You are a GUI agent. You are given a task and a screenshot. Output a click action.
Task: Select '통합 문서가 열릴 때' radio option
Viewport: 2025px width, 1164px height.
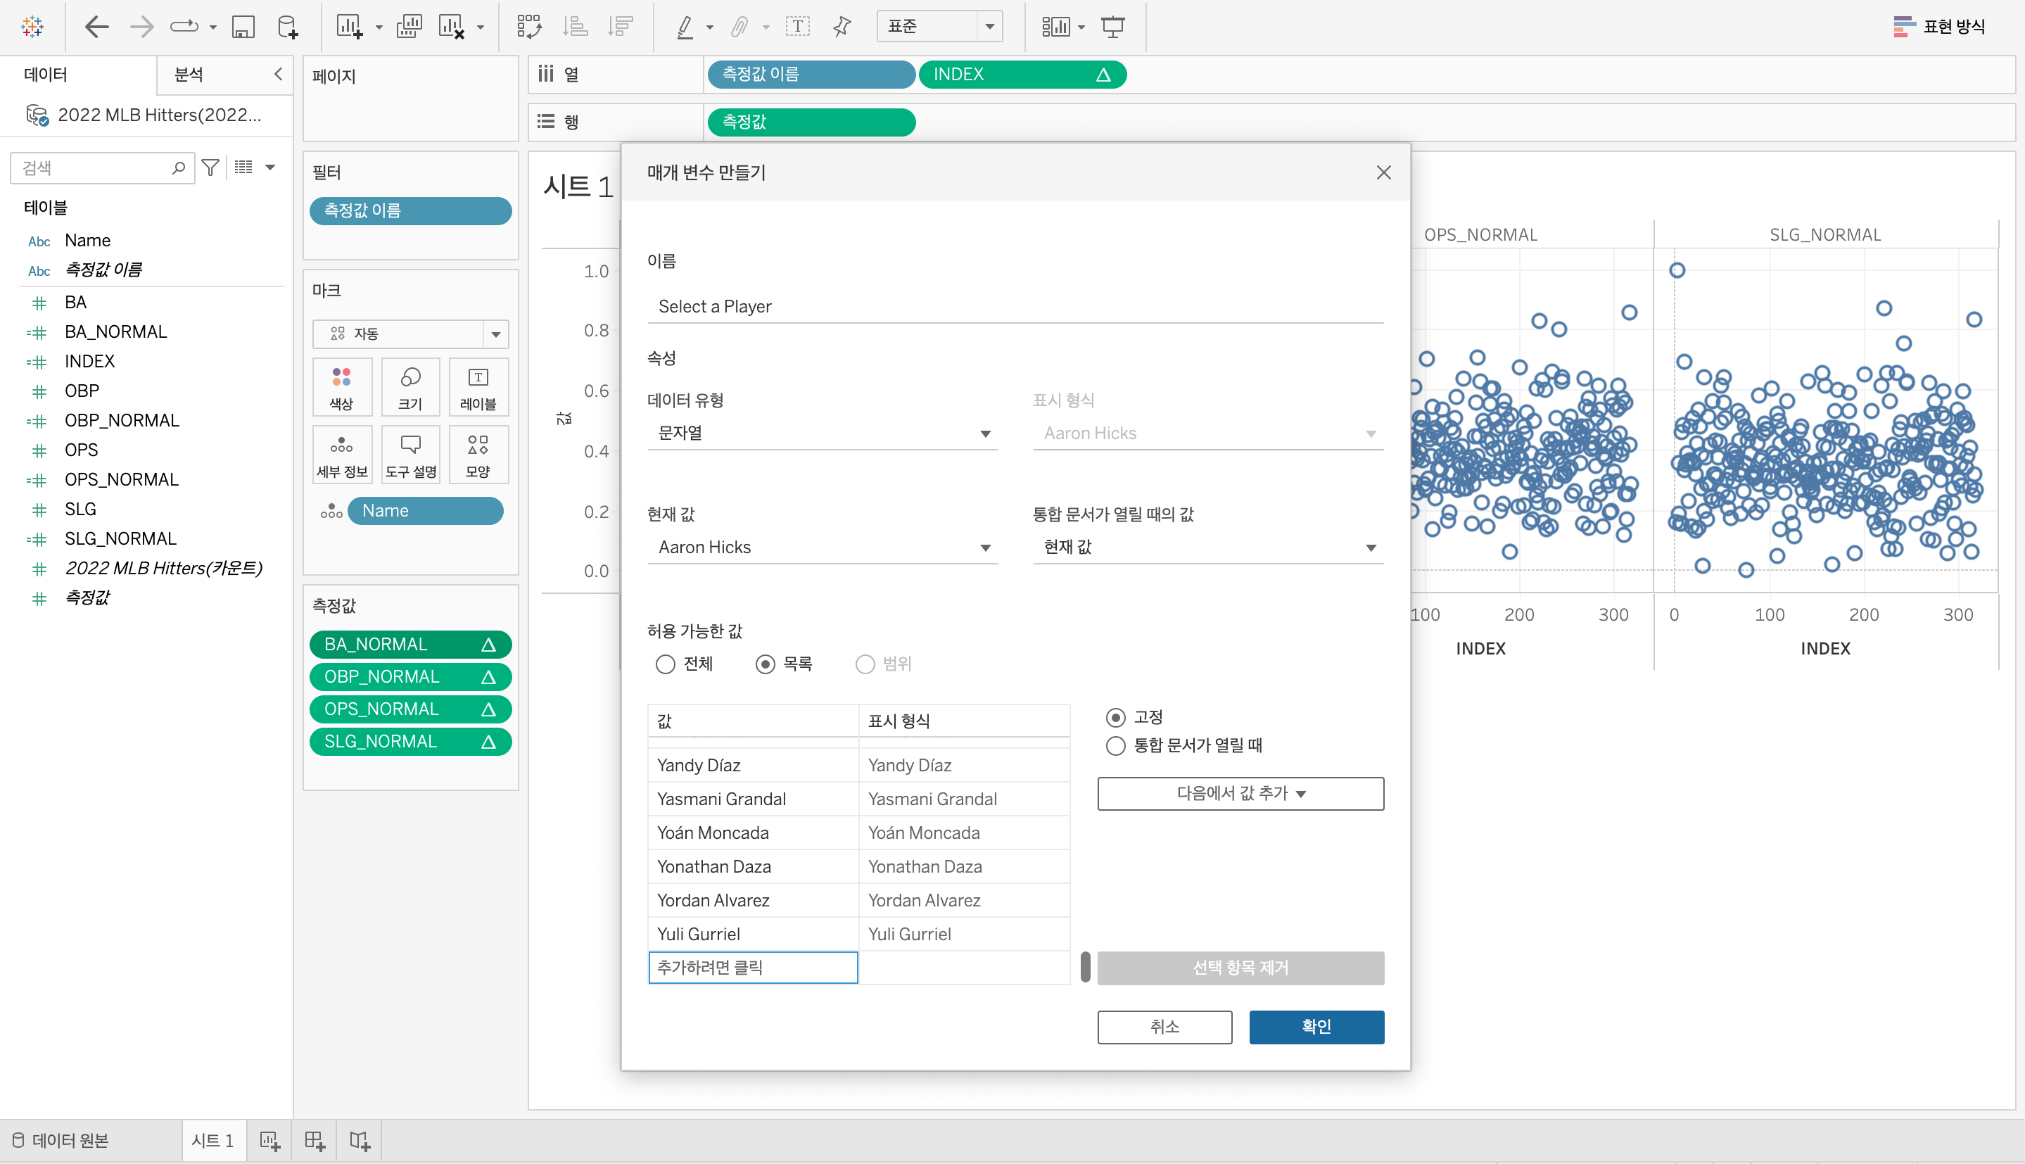coord(1116,746)
